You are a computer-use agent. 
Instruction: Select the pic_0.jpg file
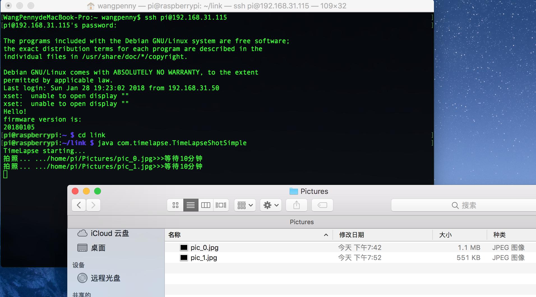click(x=204, y=248)
